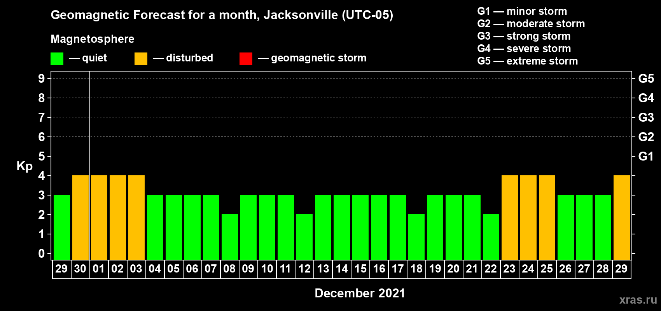Viewport: 661px width, 311px height.
Task: Click the 'G1 — minor storm' legend line
Action: pyautogui.click(x=522, y=11)
